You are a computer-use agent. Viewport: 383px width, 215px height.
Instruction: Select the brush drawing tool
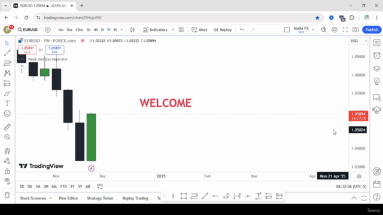[x=7, y=94]
